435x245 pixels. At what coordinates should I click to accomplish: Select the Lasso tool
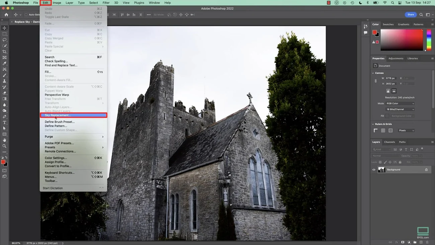click(x=4, y=40)
